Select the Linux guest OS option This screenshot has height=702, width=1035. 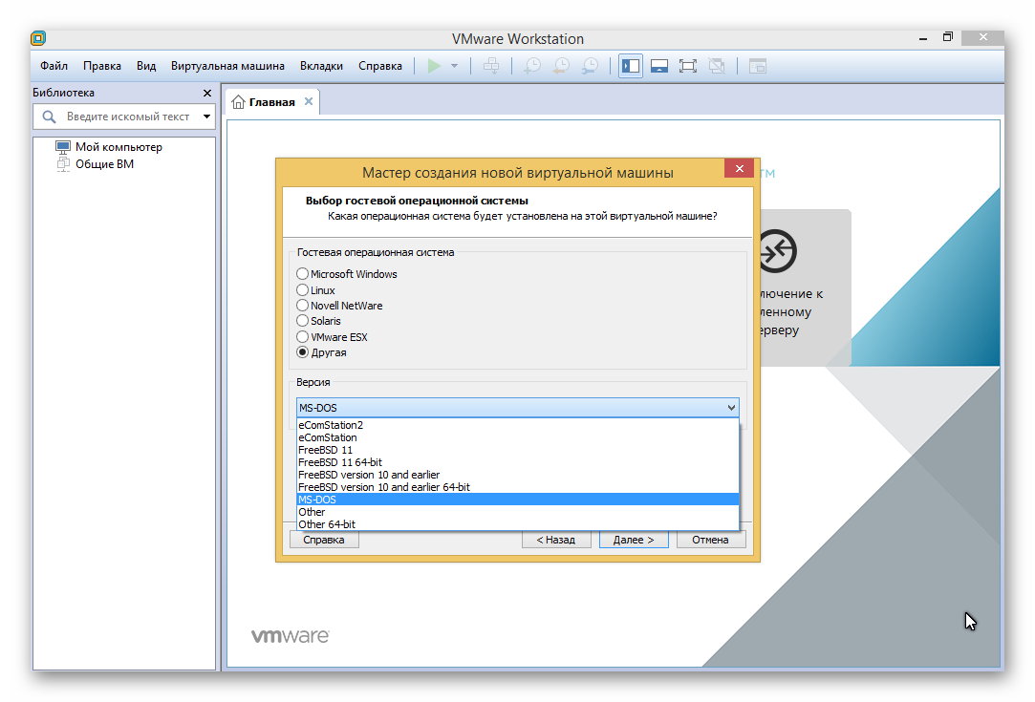[x=303, y=289]
